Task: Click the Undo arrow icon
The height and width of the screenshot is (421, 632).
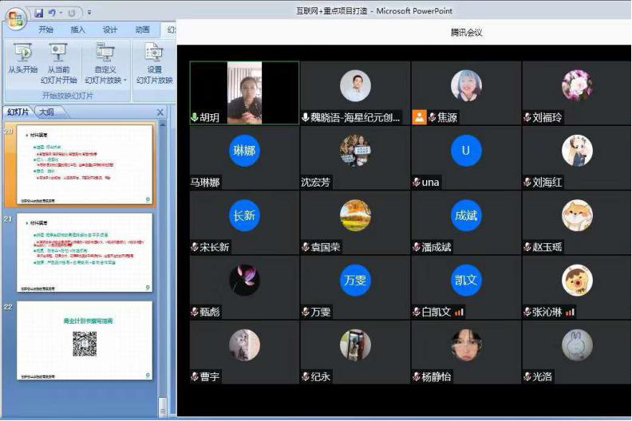Action: [52, 13]
